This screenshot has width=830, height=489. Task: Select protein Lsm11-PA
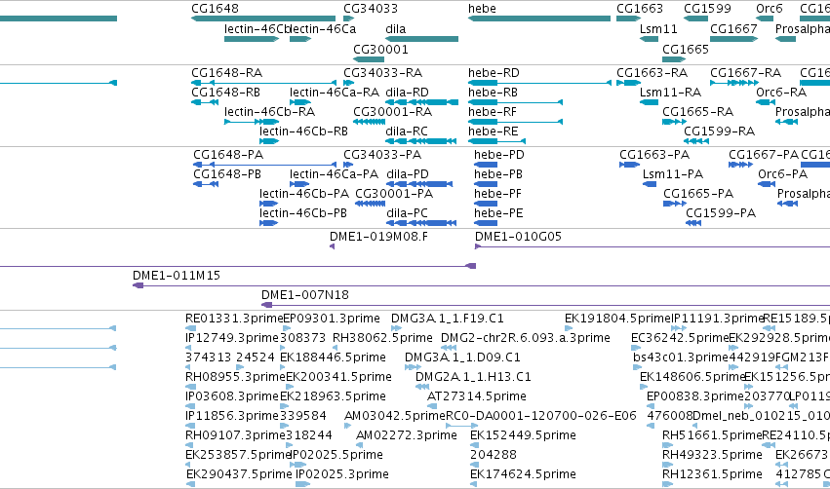650,184
